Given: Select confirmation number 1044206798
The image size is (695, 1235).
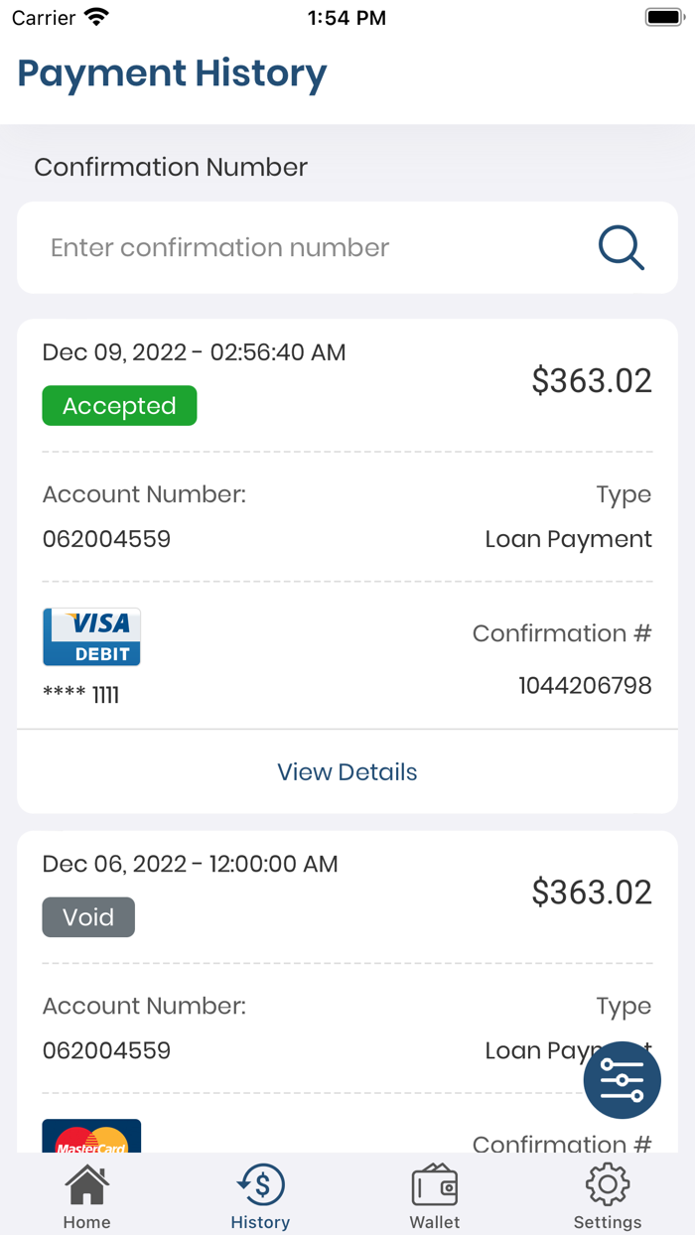Looking at the screenshot, I should pyautogui.click(x=584, y=685).
